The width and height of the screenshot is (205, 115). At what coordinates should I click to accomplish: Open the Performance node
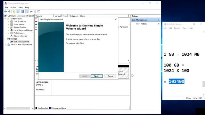pos(19,33)
